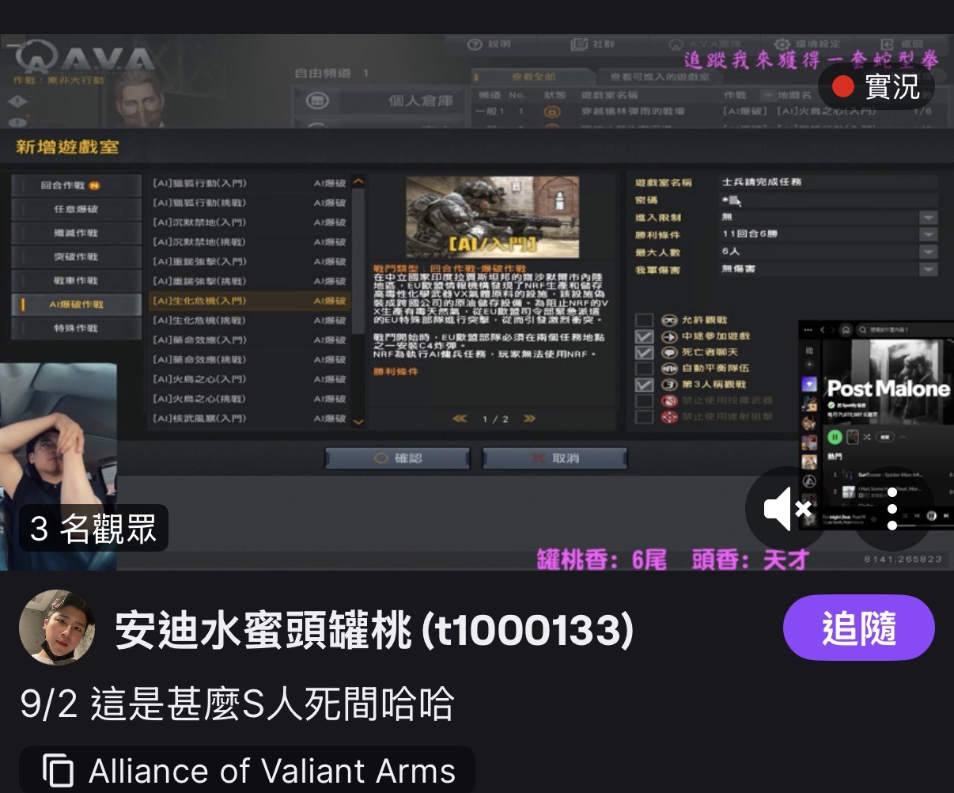Click the 返回 back icon in AVA top bar
This screenshot has height=793, width=954.
point(887,44)
